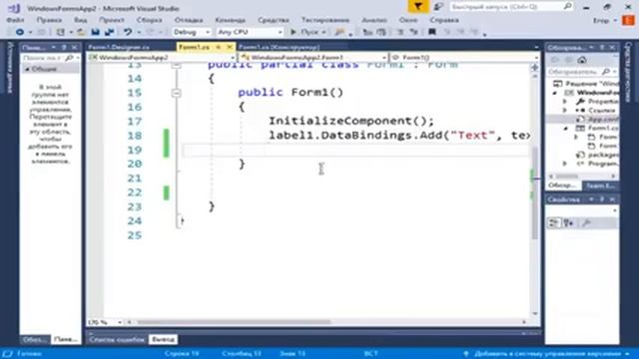Collapse the Form1 constructor outlining box

176,93
